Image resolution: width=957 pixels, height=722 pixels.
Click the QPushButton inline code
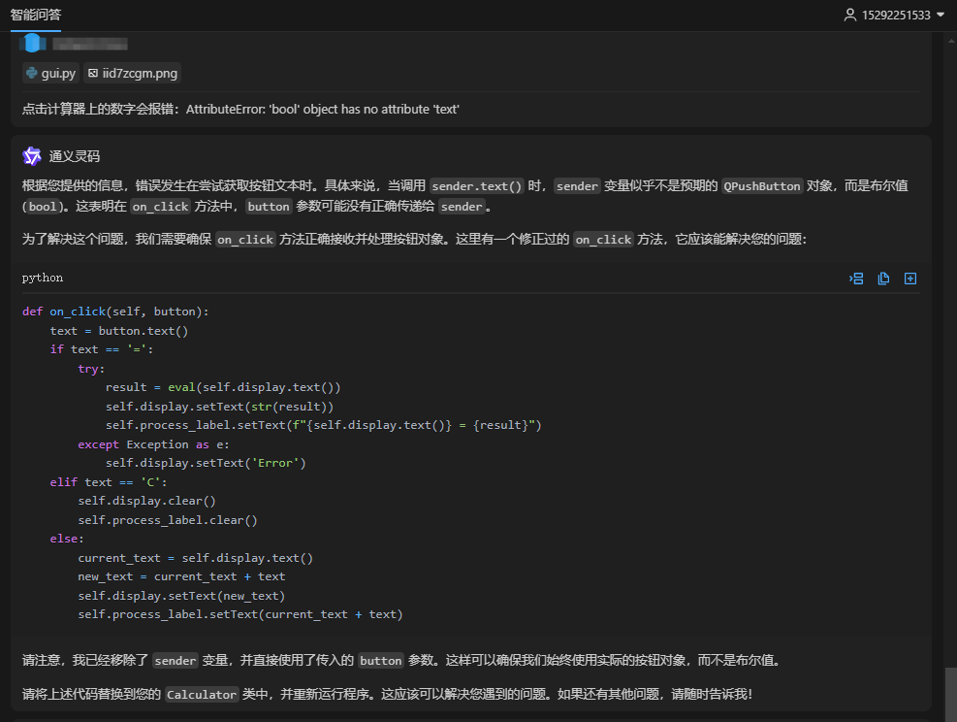pos(762,186)
